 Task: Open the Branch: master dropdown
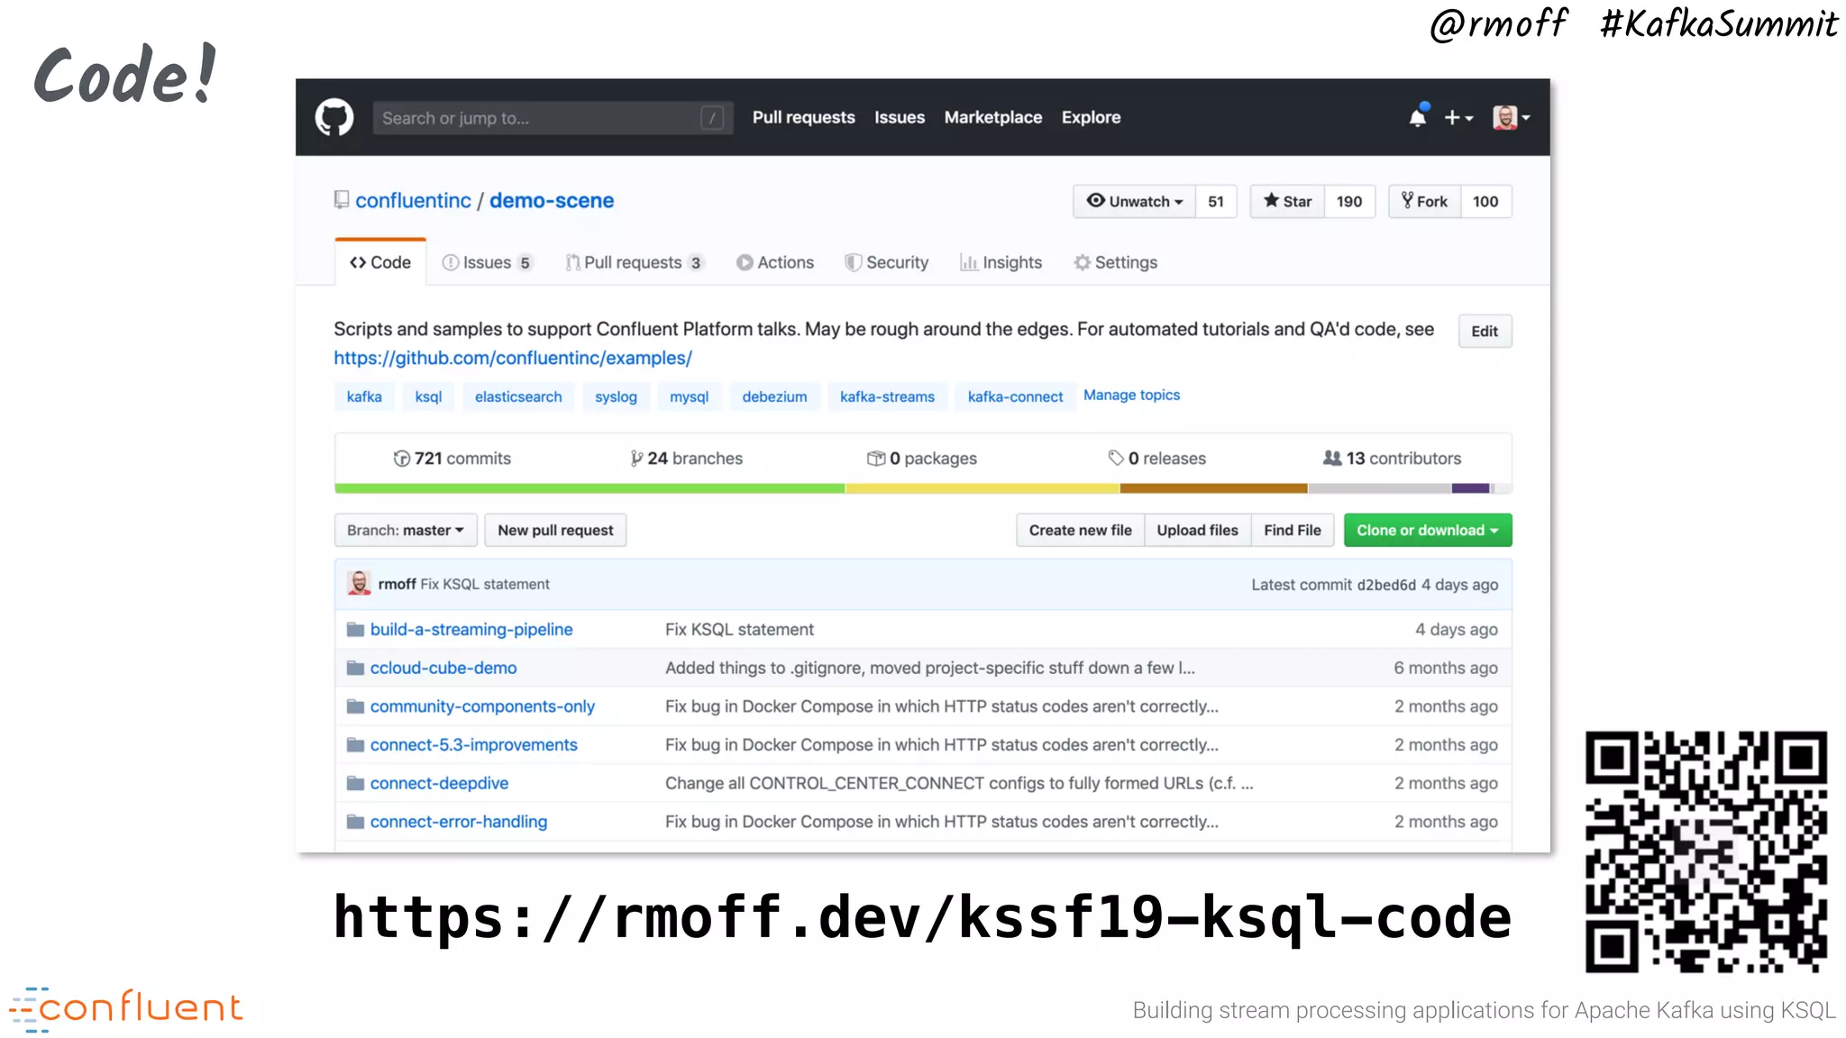[406, 530]
